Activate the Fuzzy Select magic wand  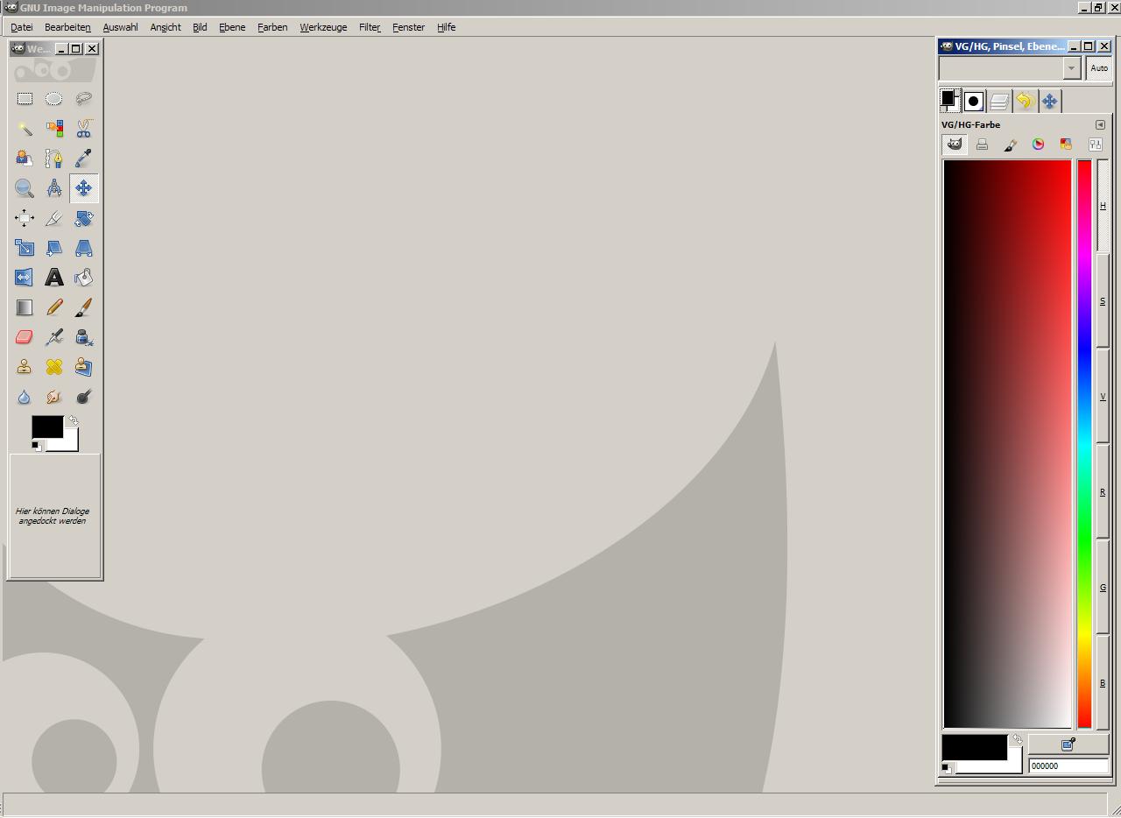[25, 129]
